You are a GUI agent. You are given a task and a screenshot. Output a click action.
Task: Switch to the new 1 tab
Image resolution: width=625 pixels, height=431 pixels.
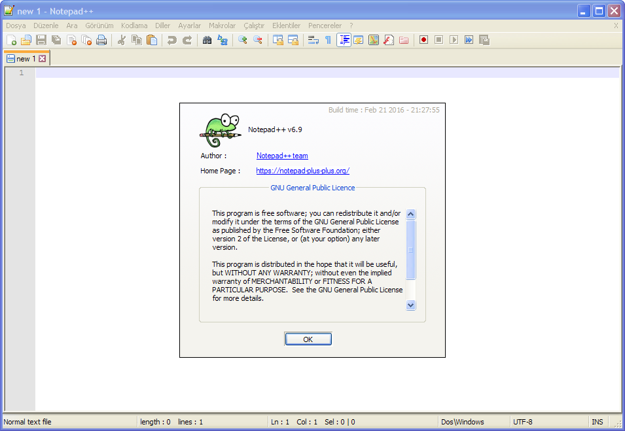click(25, 58)
